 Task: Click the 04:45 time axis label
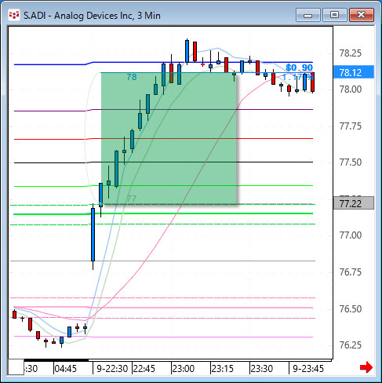pyautogui.click(x=66, y=369)
